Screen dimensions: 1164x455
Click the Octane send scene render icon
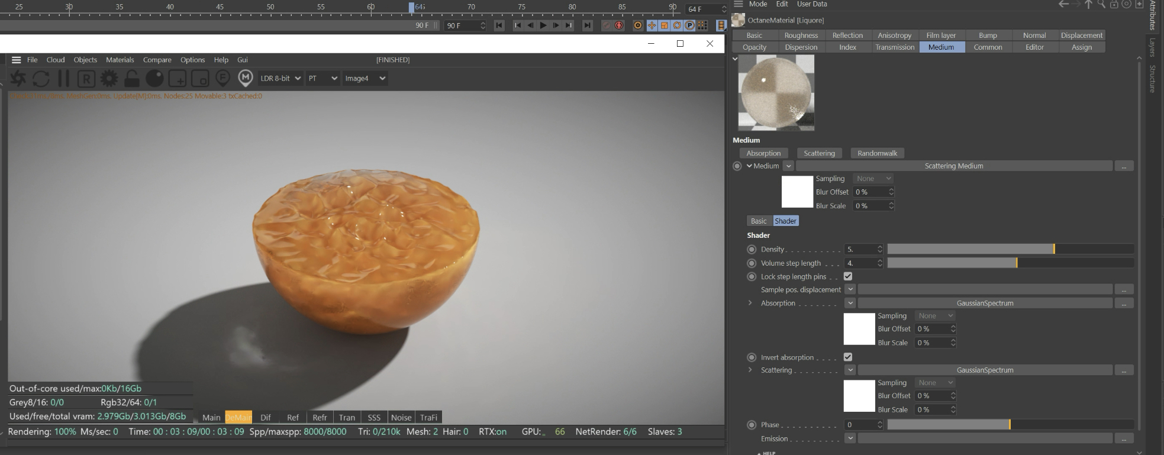click(18, 78)
